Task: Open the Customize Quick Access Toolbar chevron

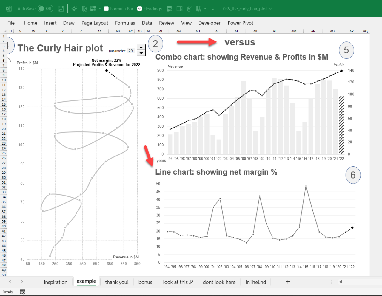Action: tap(212, 9)
